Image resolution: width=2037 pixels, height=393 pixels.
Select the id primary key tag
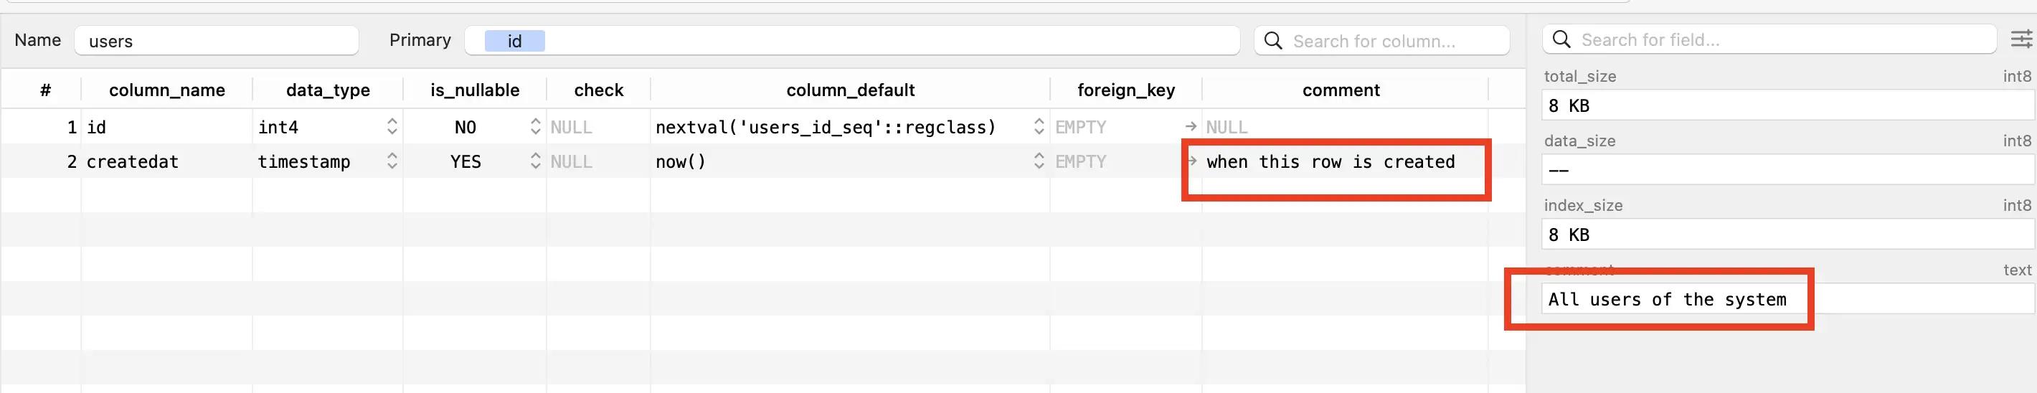pos(514,41)
